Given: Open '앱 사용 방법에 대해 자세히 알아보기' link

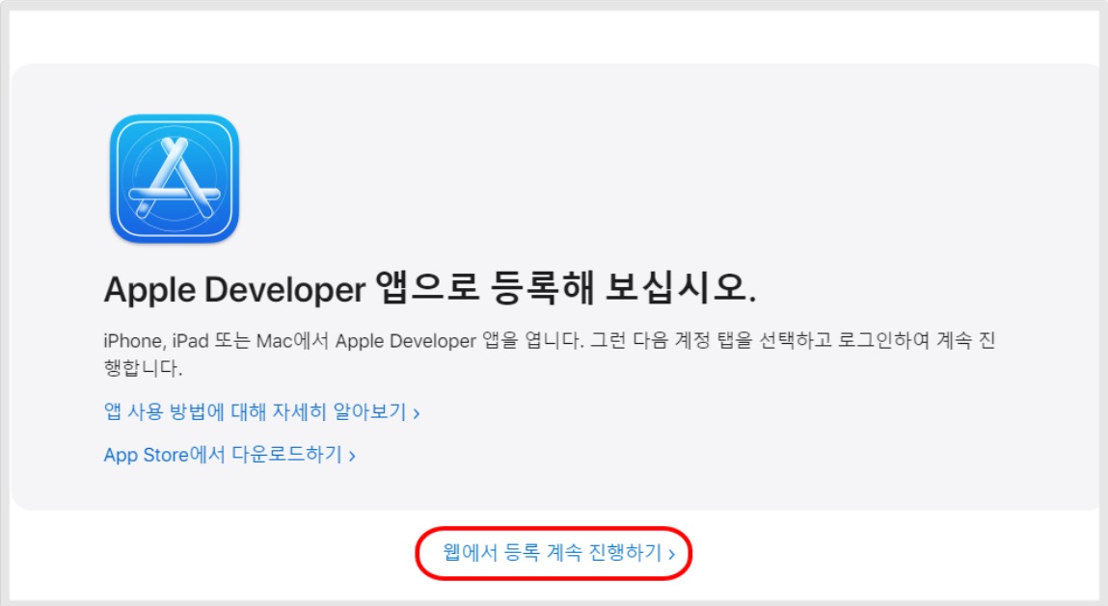Looking at the screenshot, I should tap(262, 411).
